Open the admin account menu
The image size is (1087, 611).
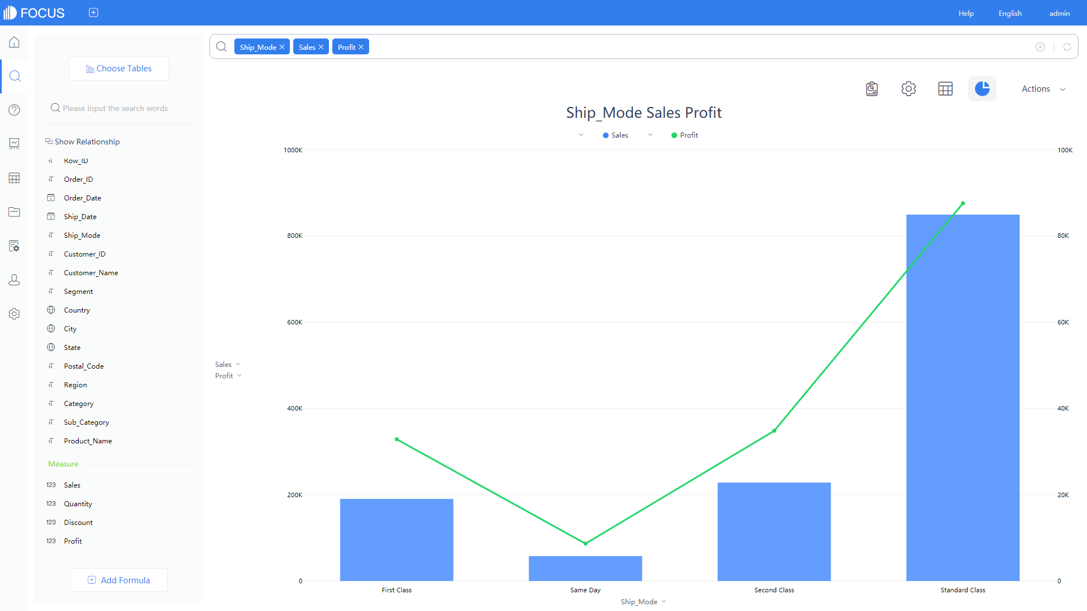pos(1059,13)
